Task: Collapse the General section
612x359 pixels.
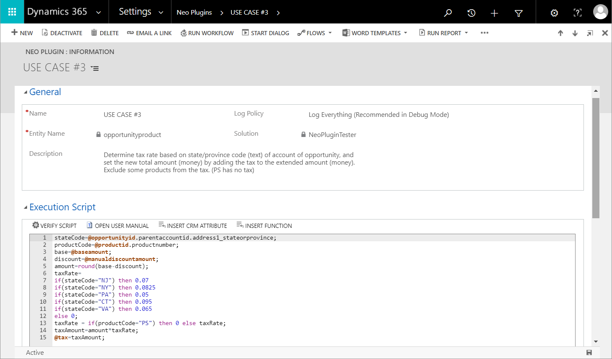Action: click(x=26, y=92)
